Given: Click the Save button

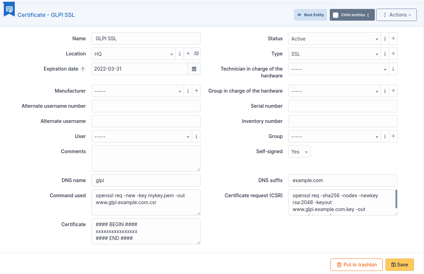Looking at the screenshot, I should click(x=400, y=265).
